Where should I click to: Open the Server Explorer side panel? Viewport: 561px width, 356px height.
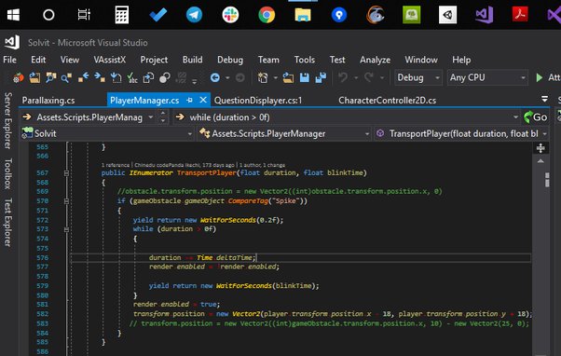[x=7, y=120]
